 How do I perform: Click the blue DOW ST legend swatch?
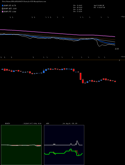[2, 5]
